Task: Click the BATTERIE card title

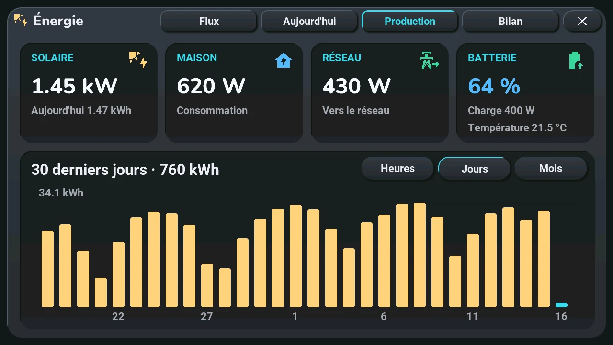Action: tap(492, 58)
